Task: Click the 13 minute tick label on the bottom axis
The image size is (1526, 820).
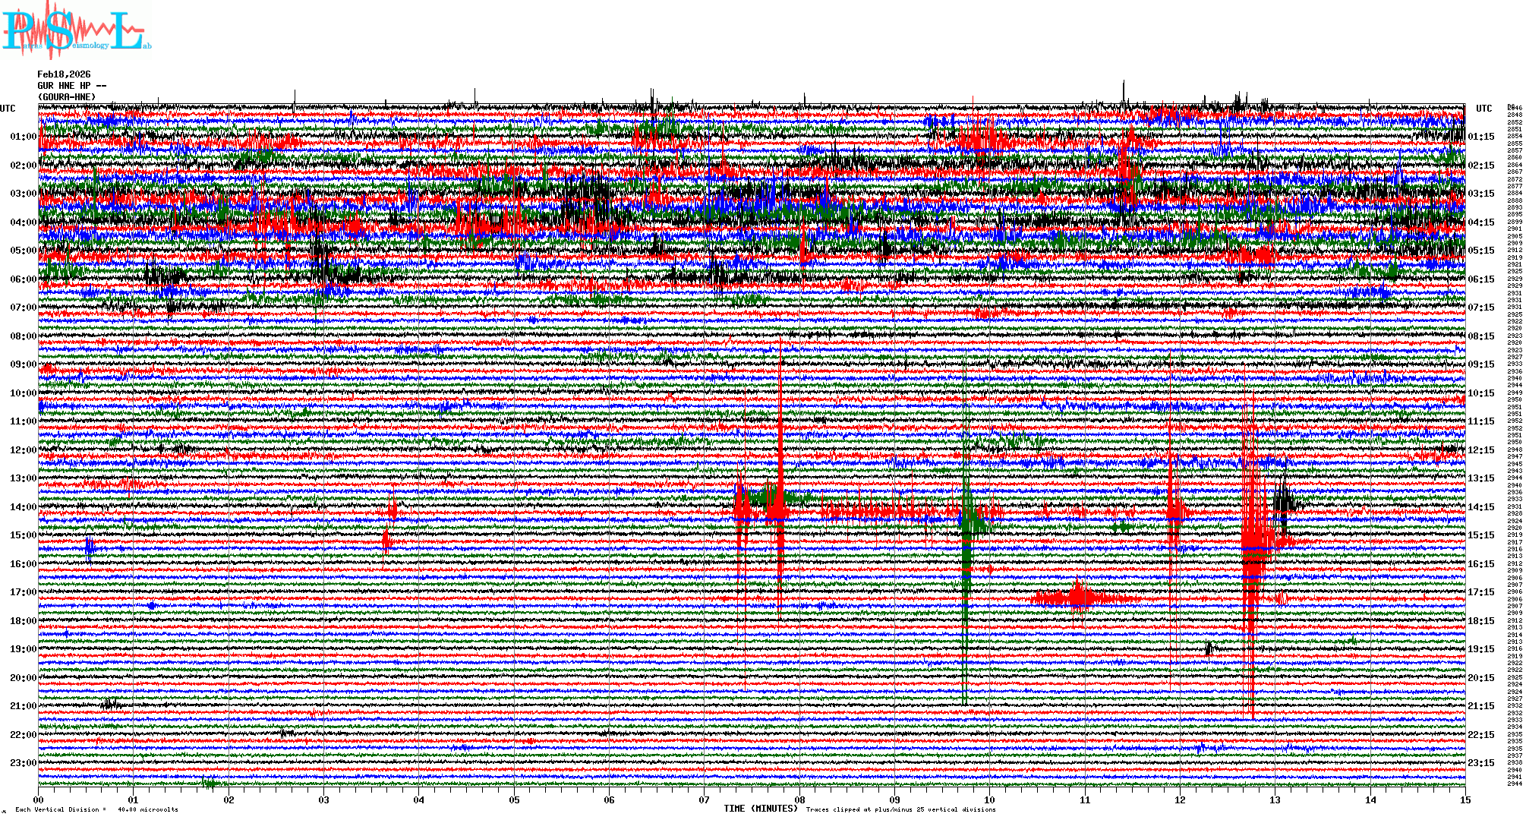Action: (1275, 799)
